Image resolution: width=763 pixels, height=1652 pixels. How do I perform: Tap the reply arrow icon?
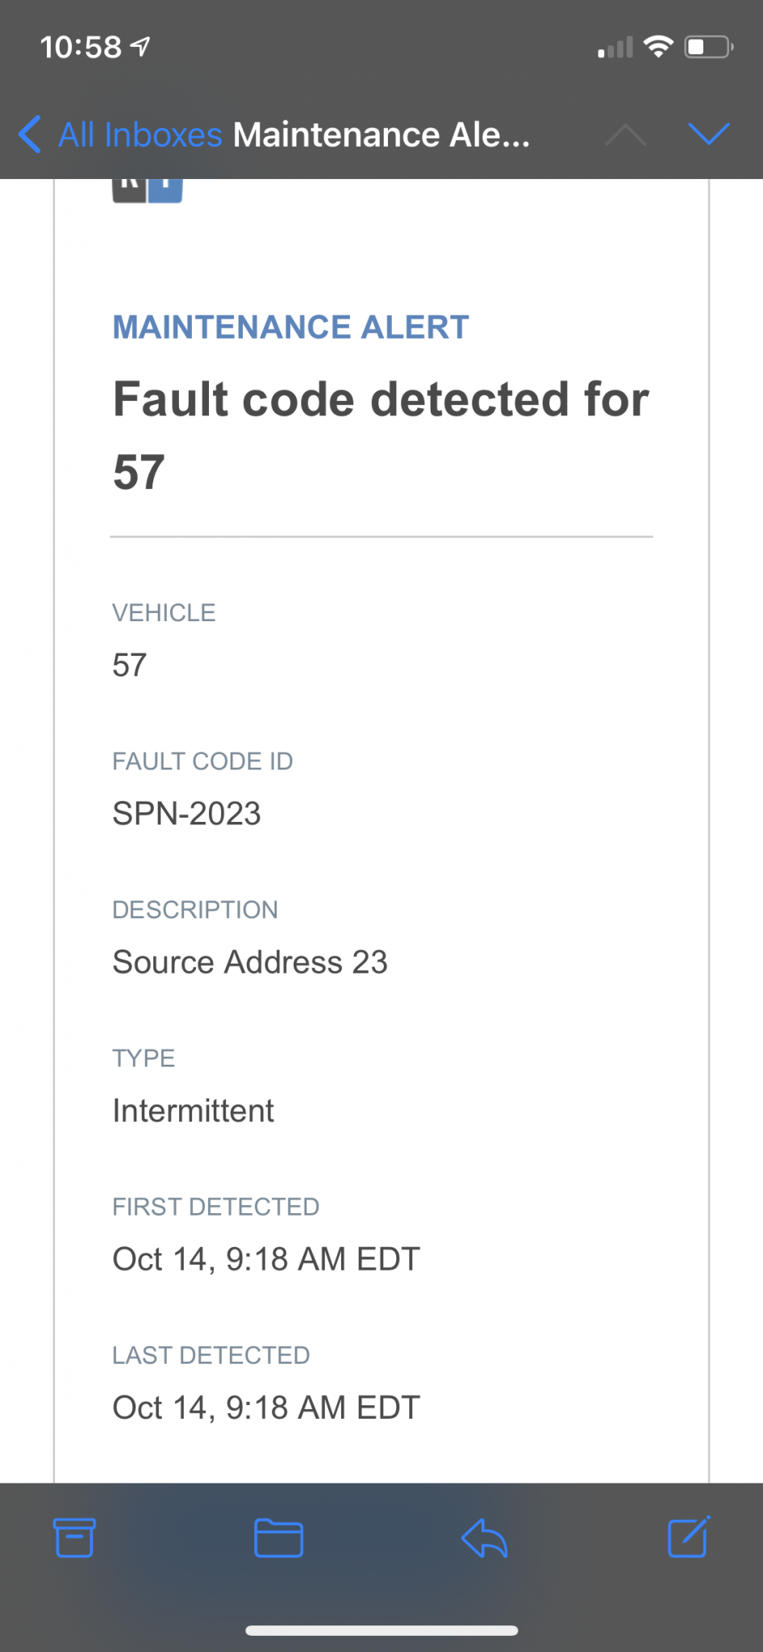coord(484,1537)
